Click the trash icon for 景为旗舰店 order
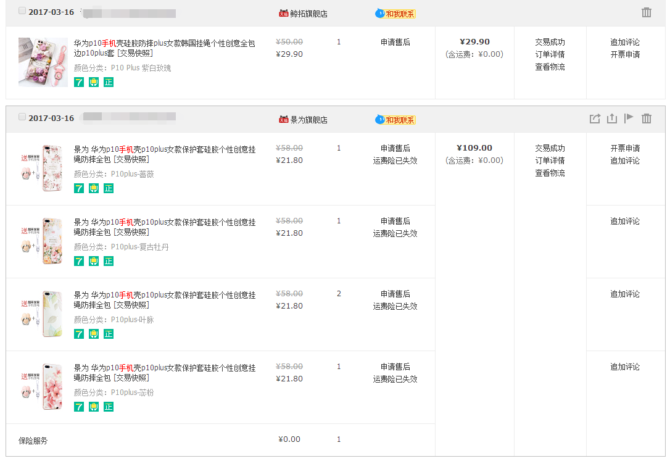The image size is (670, 461). (x=647, y=118)
